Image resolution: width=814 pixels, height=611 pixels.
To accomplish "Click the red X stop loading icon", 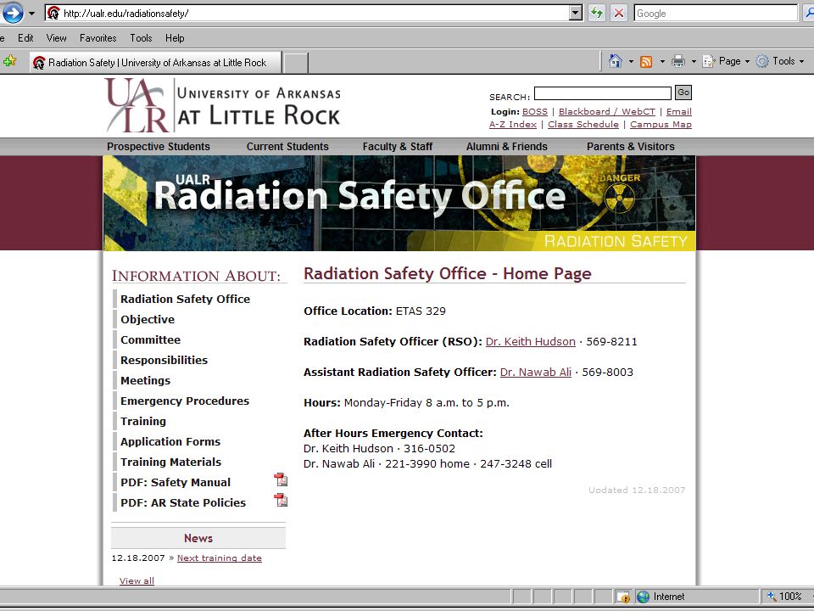I will pyautogui.click(x=619, y=13).
